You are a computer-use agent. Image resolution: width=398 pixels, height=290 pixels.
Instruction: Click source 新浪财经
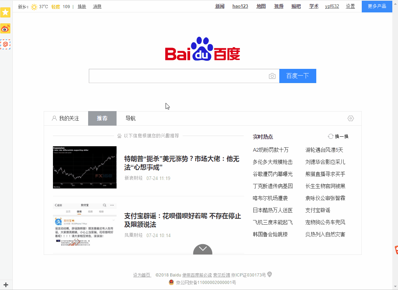point(134,178)
